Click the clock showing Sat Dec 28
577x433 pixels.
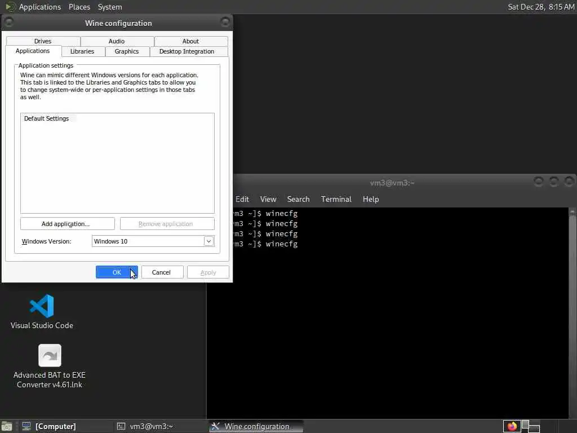click(x=541, y=7)
